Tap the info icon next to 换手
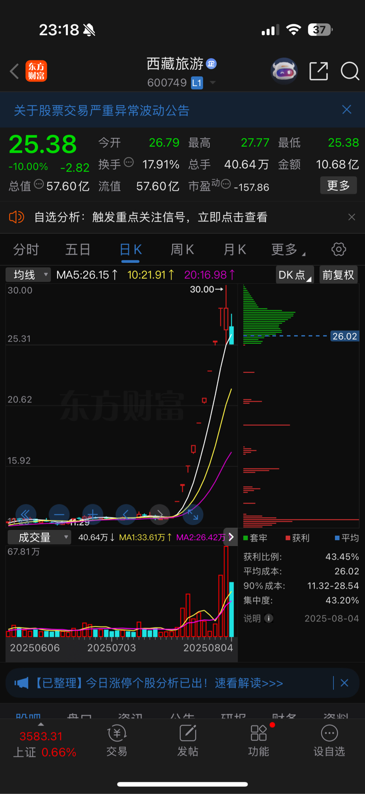Viewport: 365px width, 794px height. (x=129, y=163)
